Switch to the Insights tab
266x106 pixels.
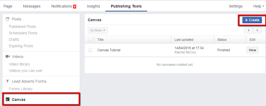(93, 6)
